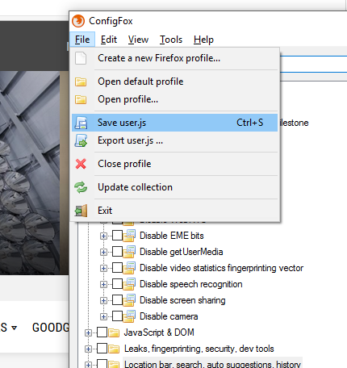The height and width of the screenshot is (368, 347).
Task: Choose Save user.js
Action: point(174,123)
